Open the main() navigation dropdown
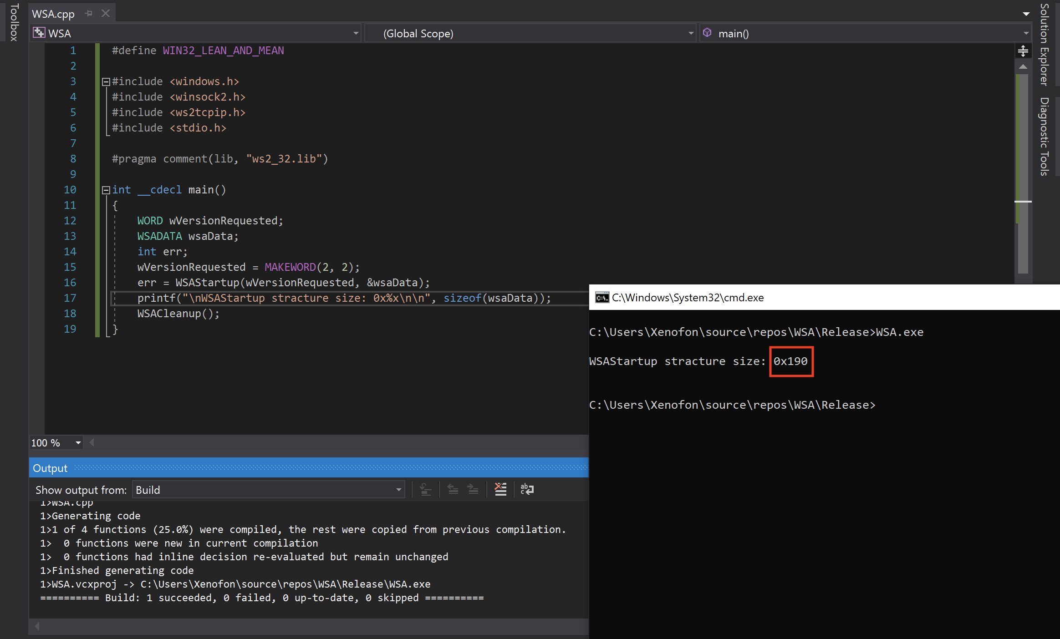 point(1025,32)
